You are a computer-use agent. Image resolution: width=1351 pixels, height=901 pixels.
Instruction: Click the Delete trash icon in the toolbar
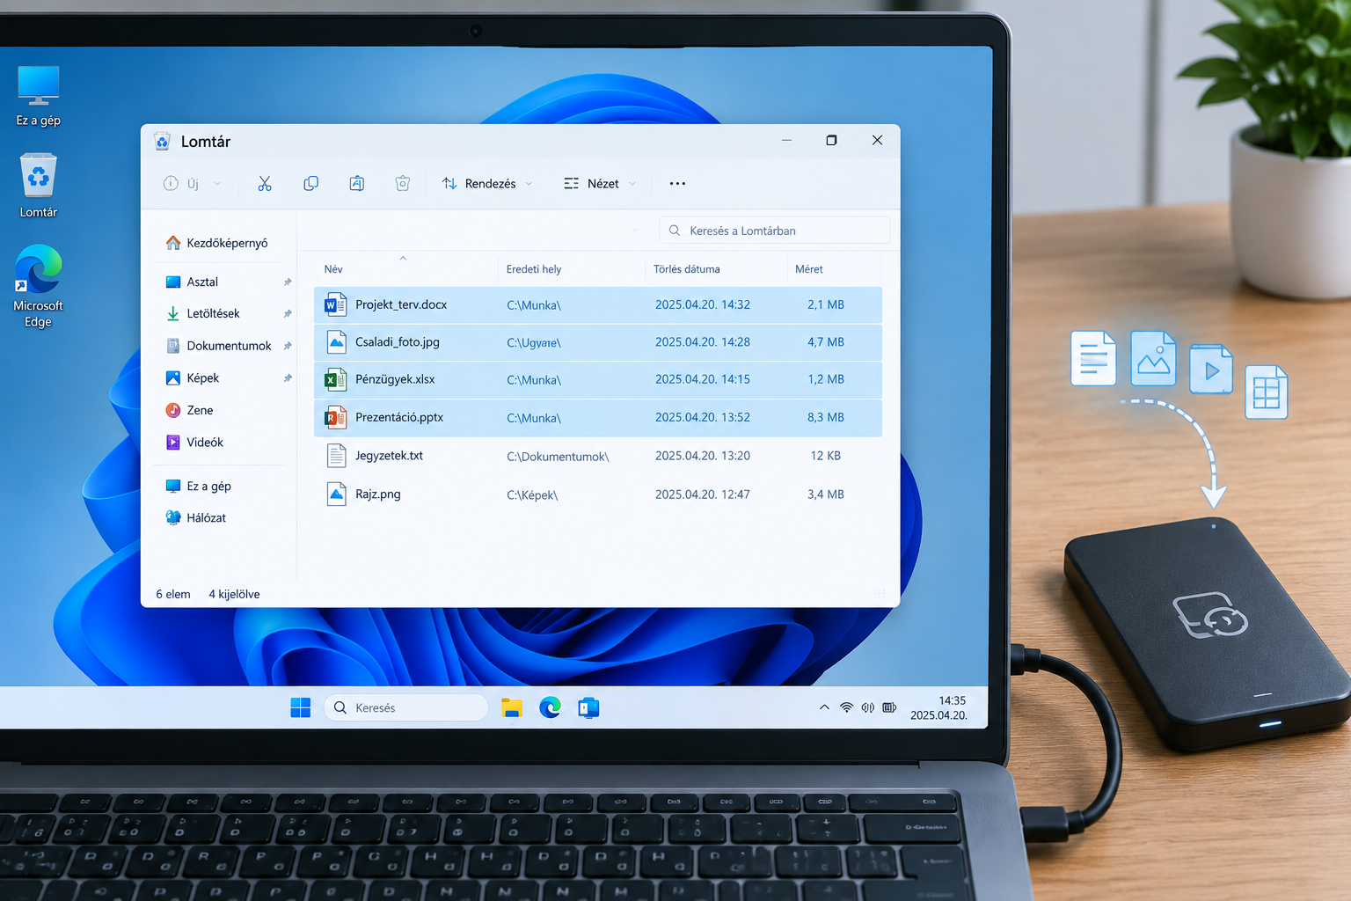[x=403, y=183]
